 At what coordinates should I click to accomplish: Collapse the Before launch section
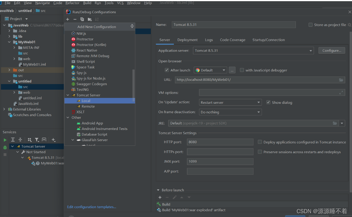(x=158, y=190)
